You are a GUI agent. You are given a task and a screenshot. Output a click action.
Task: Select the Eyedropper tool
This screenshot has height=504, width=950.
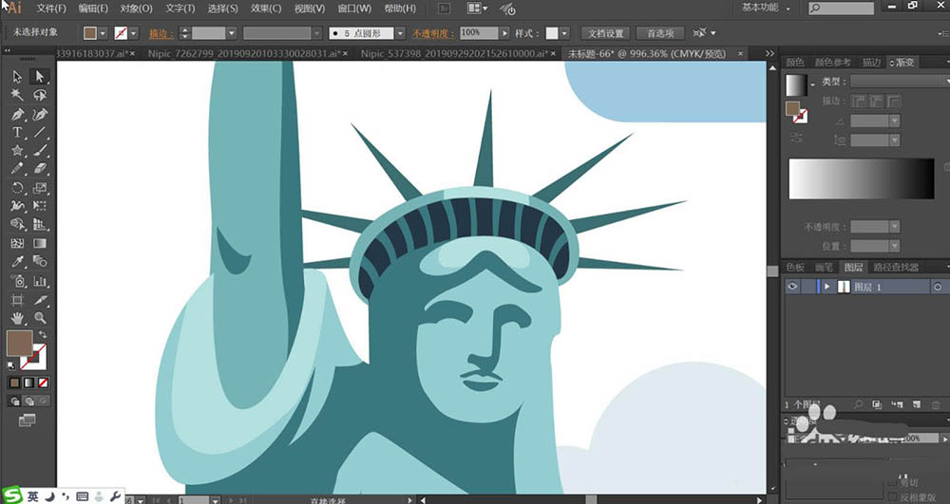[x=17, y=261]
